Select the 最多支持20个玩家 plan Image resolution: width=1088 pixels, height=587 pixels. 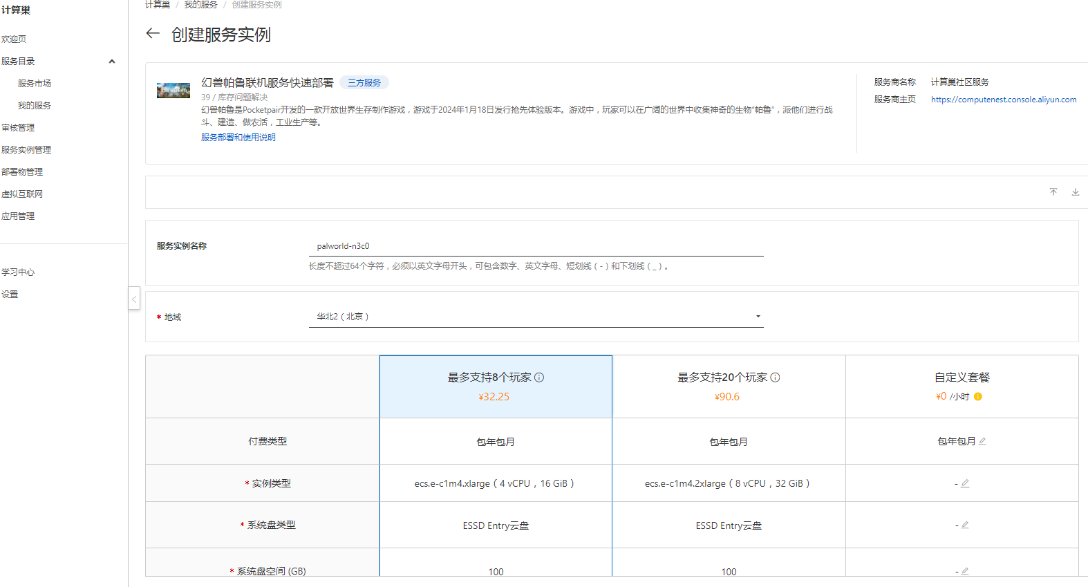(729, 386)
